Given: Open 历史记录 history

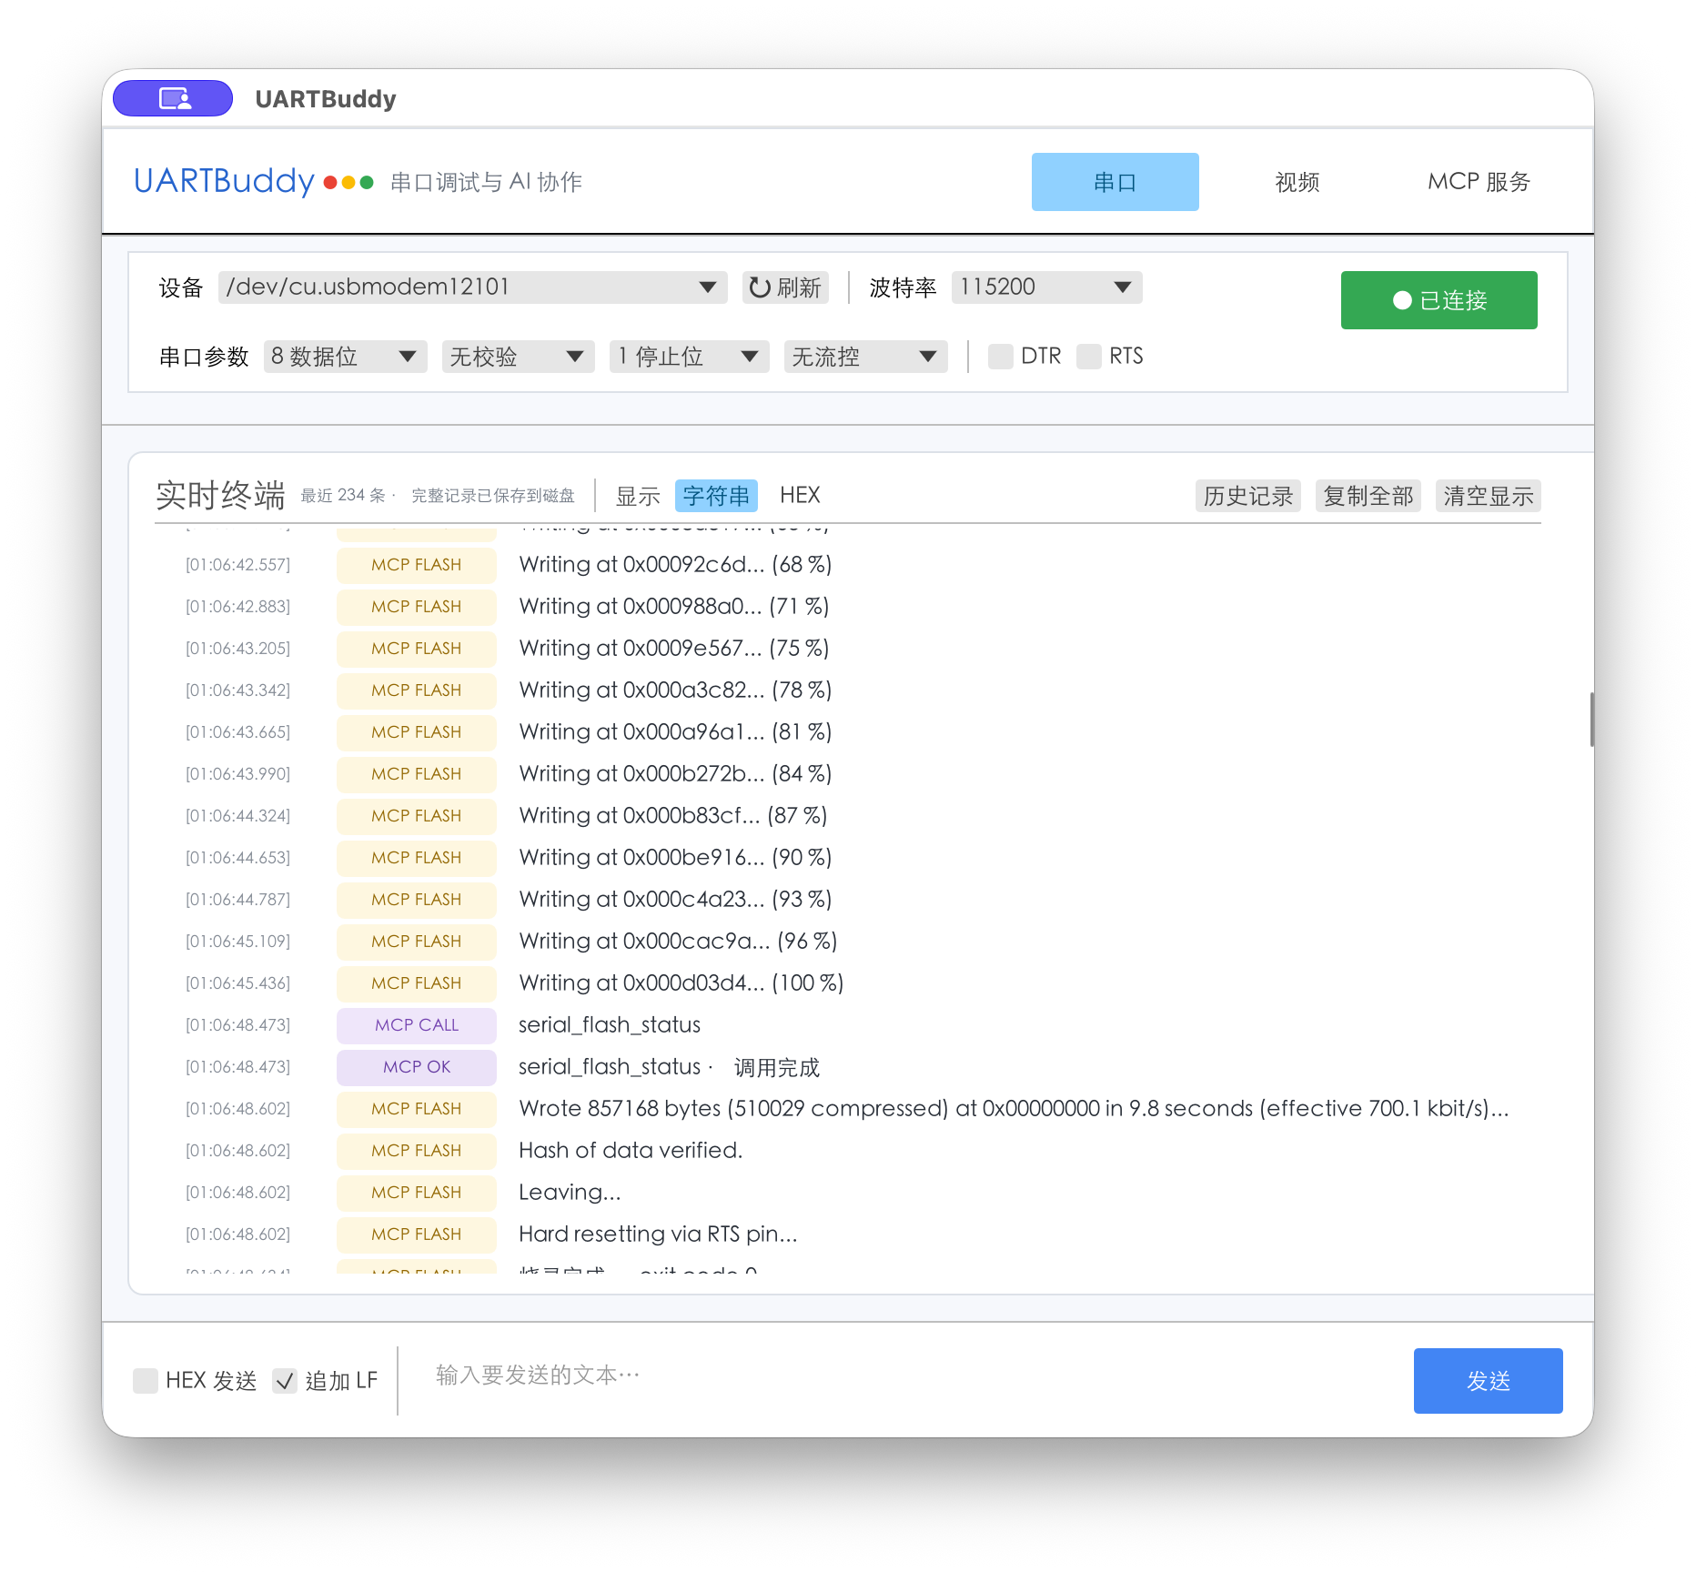Looking at the screenshot, I should click(x=1247, y=496).
